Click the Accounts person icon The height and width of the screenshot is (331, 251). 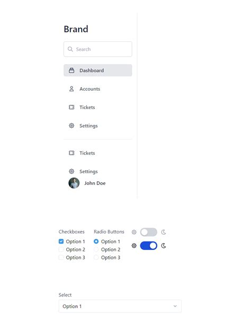(71, 89)
